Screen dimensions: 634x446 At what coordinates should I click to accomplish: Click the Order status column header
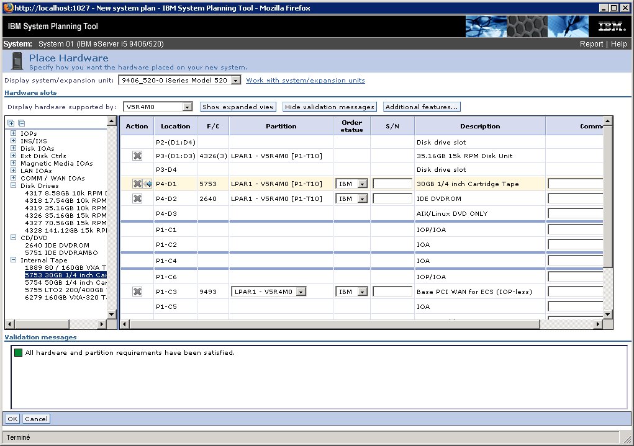(351, 126)
